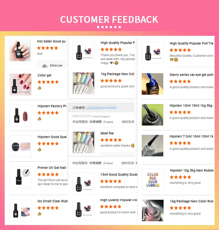Click thumbs-up under Hipsterr Good Qual review
The height and width of the screenshot is (230, 219).
(39, 149)
